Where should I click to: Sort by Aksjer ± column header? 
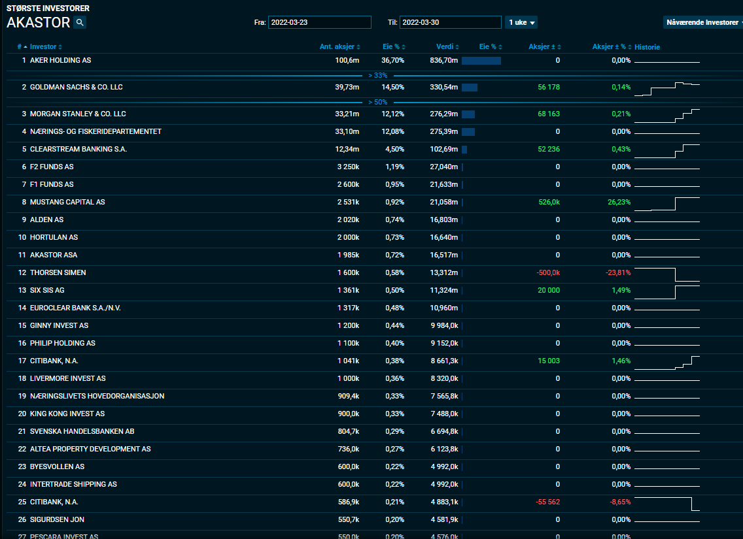click(x=544, y=46)
